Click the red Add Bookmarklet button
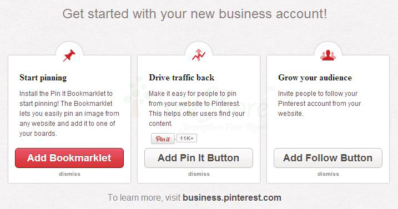The width and height of the screenshot is (398, 209). 69,158
